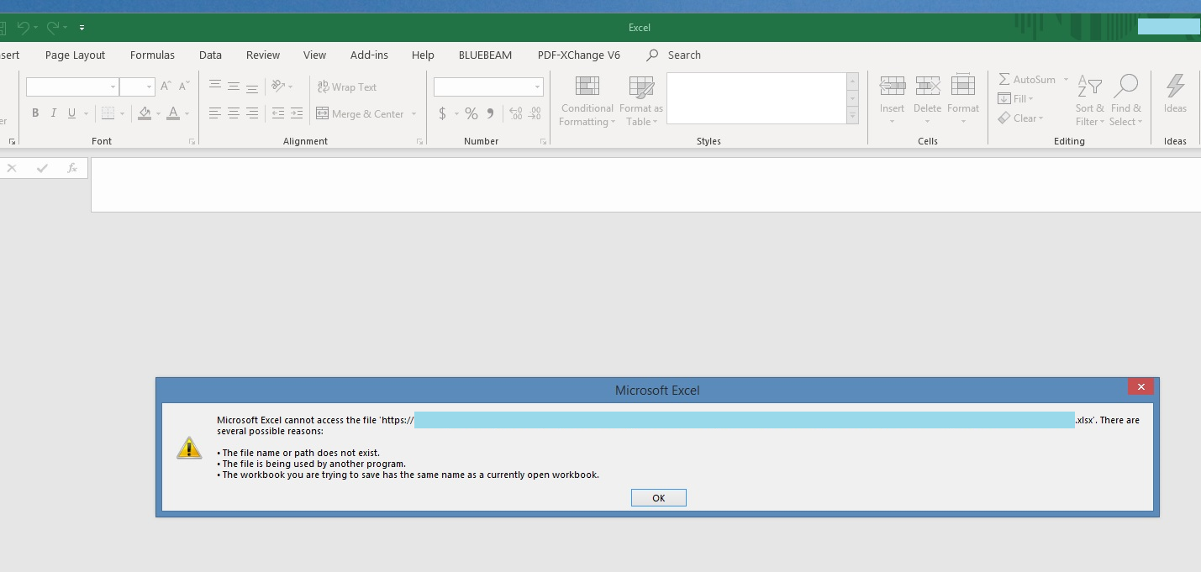Image resolution: width=1201 pixels, height=572 pixels.
Task: Open Conditional Formatting
Action: pyautogui.click(x=587, y=101)
